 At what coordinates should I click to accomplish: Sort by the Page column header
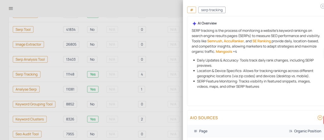[201, 131]
